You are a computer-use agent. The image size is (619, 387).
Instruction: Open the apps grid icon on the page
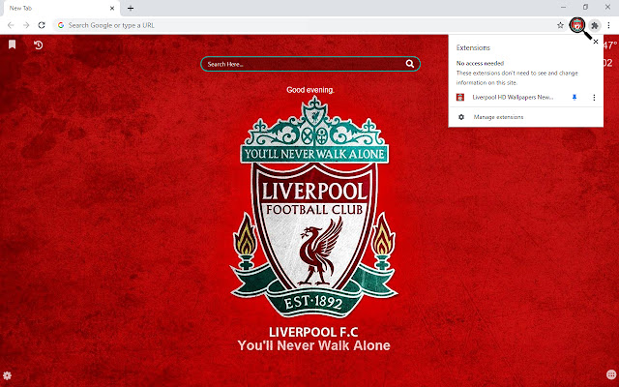click(610, 374)
